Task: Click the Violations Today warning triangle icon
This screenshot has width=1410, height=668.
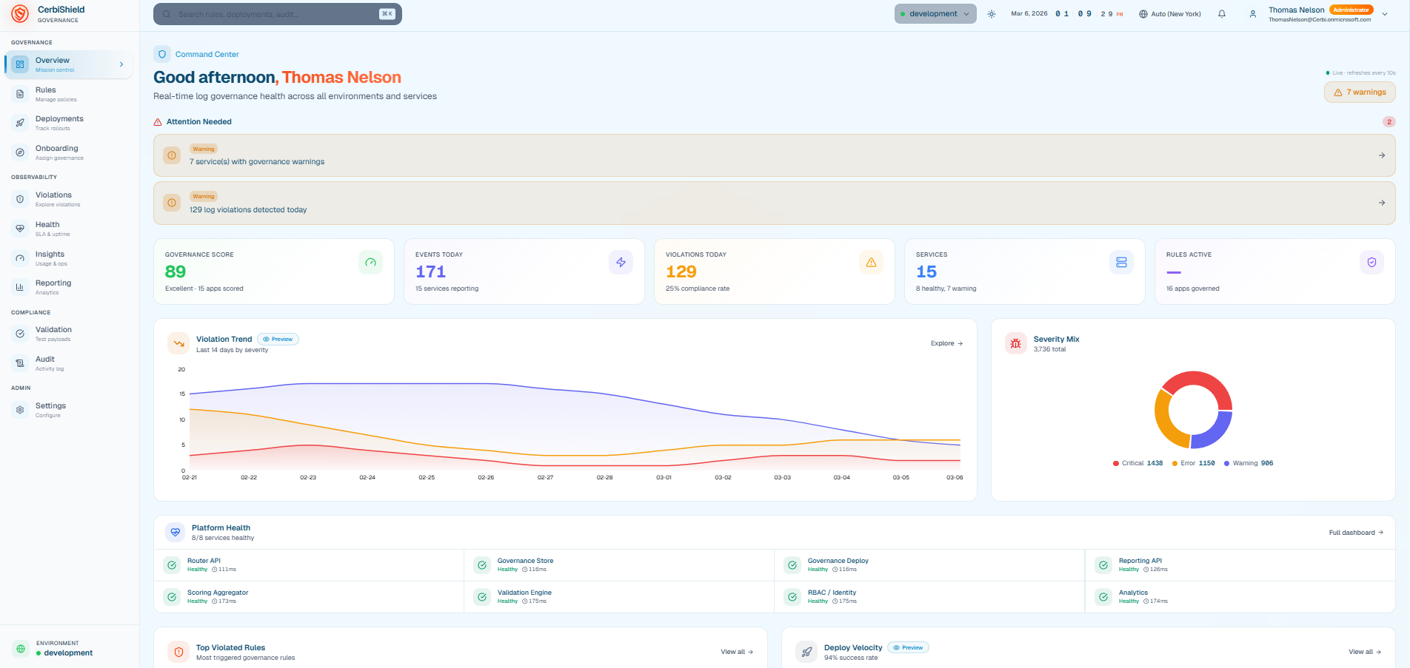Action: tap(872, 263)
